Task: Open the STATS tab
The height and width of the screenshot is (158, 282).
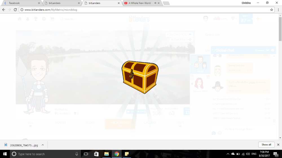Action: pos(180,124)
